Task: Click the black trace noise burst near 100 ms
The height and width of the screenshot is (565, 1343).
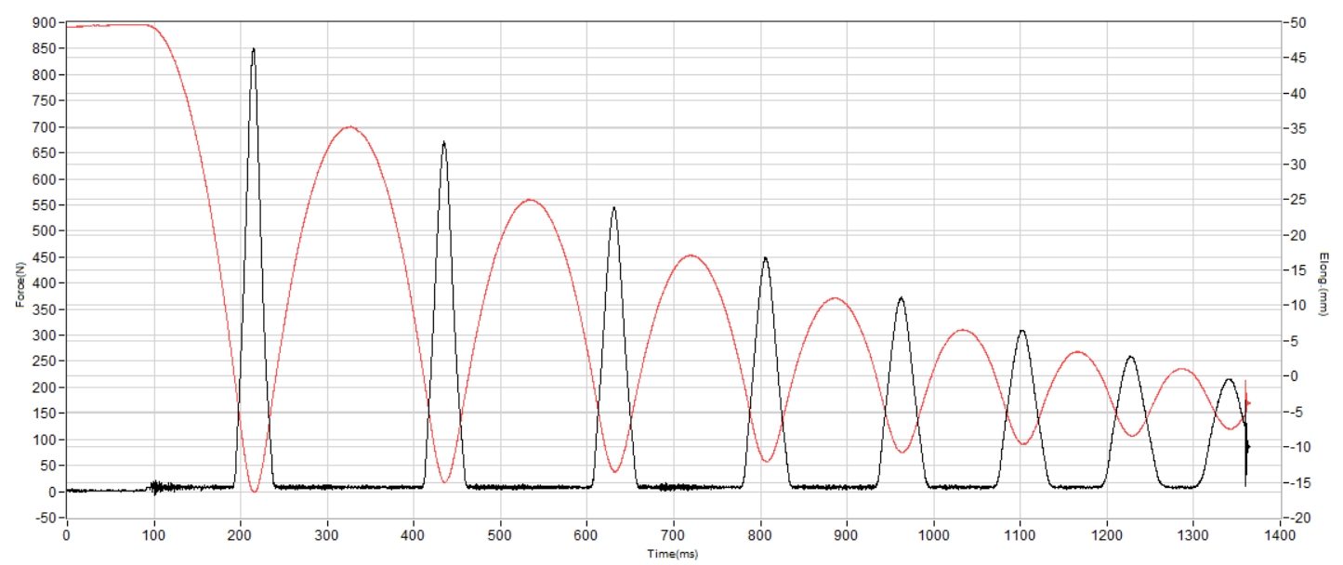Action: (x=156, y=486)
